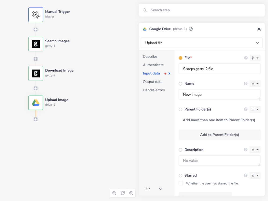Image resolution: width=268 pixels, height=201 pixels.
Task: Click the zoom out magnifier icon
Action: click(114, 193)
